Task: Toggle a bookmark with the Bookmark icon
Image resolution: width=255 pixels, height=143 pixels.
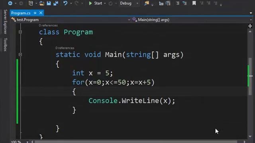Action: pos(194,3)
